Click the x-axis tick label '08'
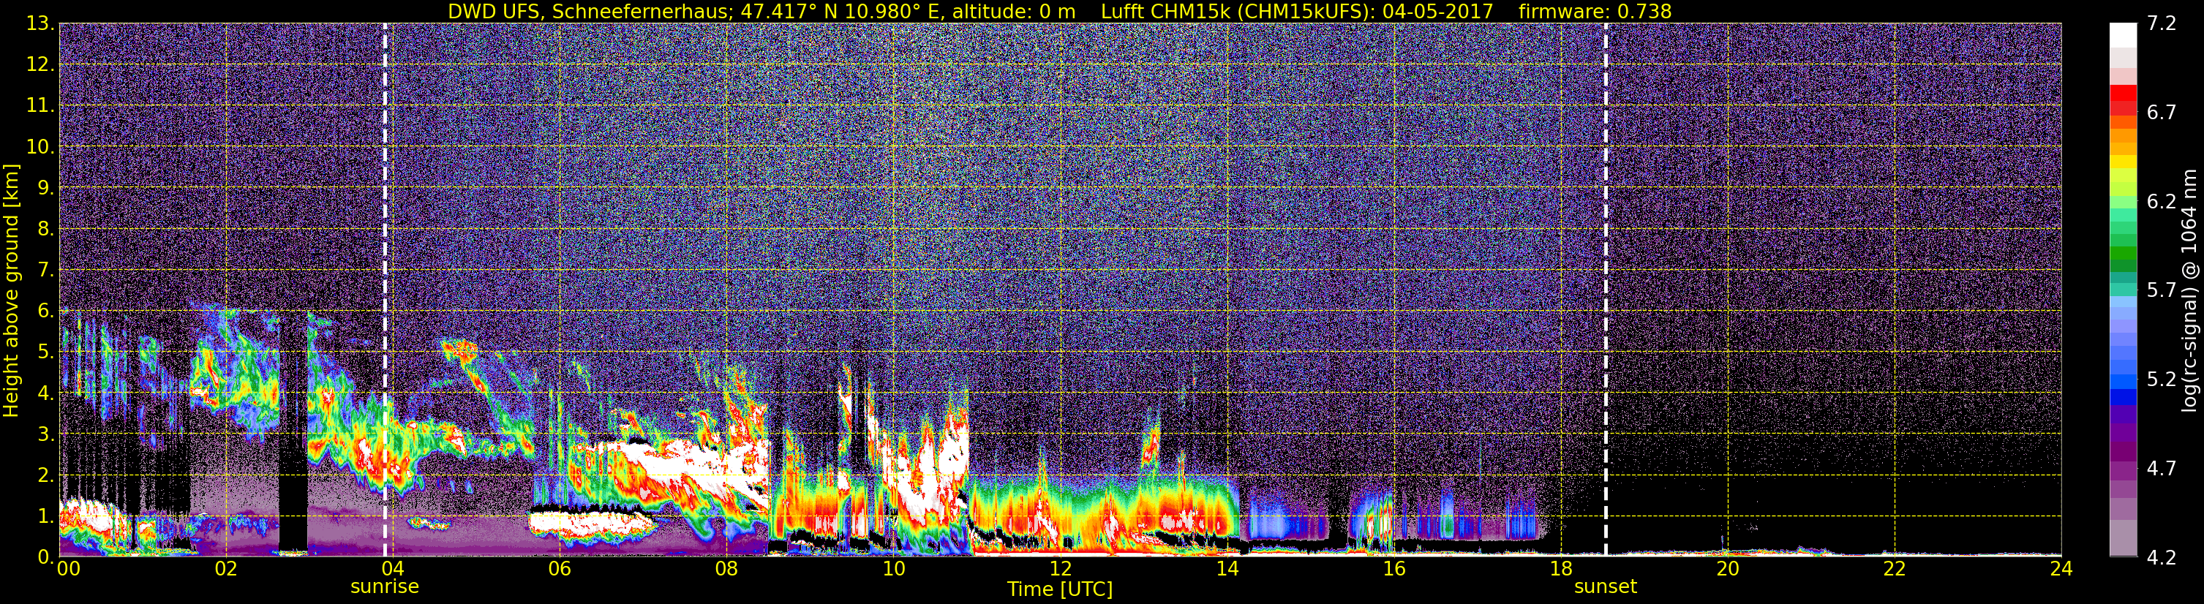Viewport: 2204px width, 604px height. [x=726, y=569]
